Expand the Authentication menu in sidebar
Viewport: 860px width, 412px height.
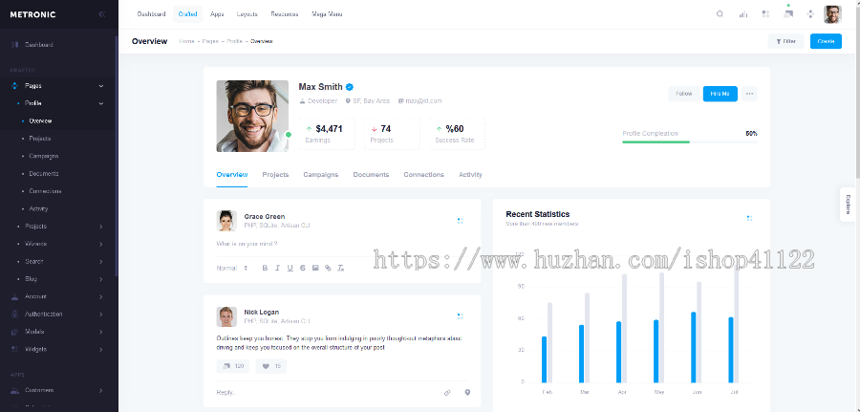click(58, 314)
